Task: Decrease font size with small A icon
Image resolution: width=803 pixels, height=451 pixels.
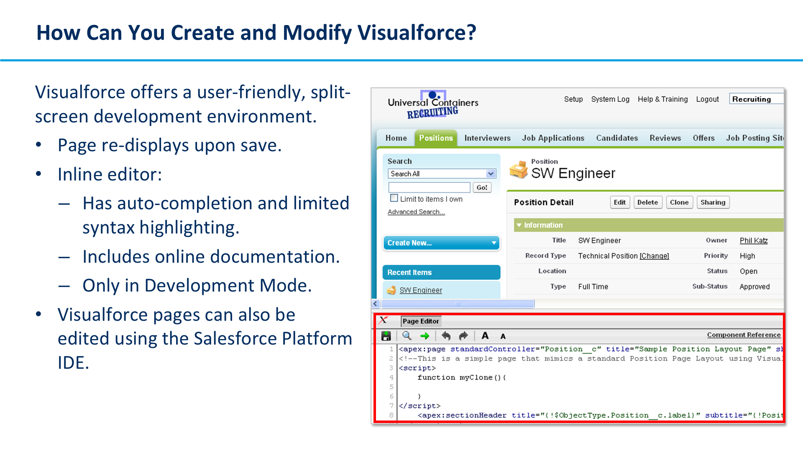Action: (x=503, y=336)
